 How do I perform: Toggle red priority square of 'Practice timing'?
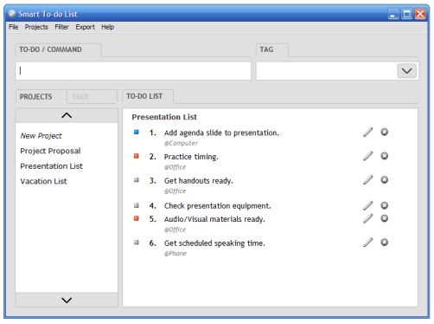137,156
